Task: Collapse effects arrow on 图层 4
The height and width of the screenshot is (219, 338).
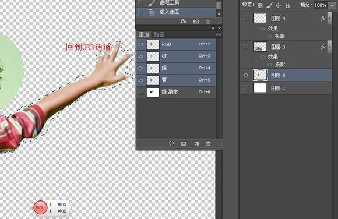Action: (x=329, y=18)
